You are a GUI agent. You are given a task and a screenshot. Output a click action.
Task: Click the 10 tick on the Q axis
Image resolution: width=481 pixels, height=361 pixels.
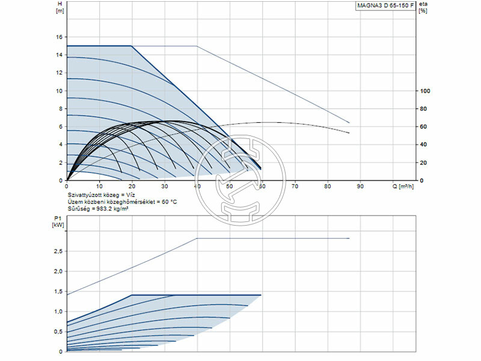tap(99, 187)
